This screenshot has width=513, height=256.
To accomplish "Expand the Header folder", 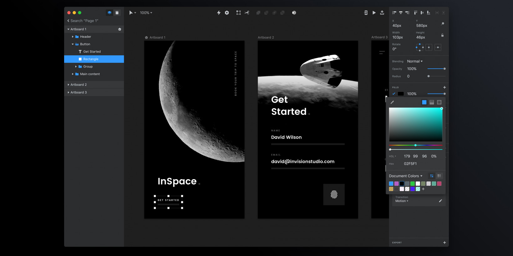I will tap(73, 37).
